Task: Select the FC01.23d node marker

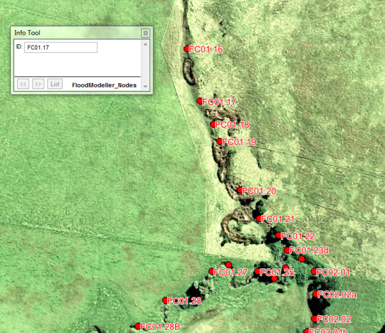Action: pyautogui.click(x=287, y=250)
